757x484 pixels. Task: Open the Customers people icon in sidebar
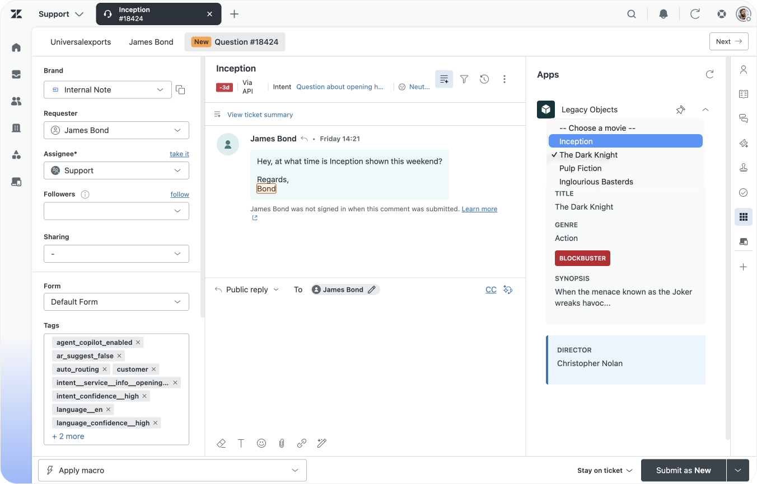[16, 101]
